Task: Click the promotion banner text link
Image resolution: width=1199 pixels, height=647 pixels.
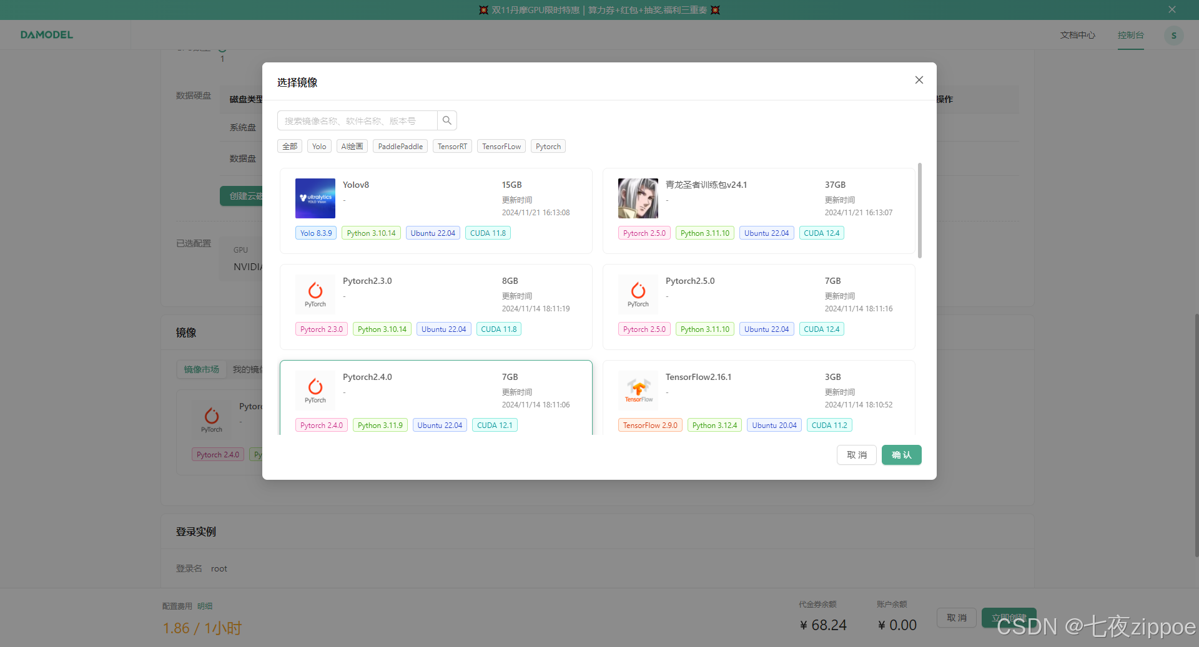Action: coord(599,10)
